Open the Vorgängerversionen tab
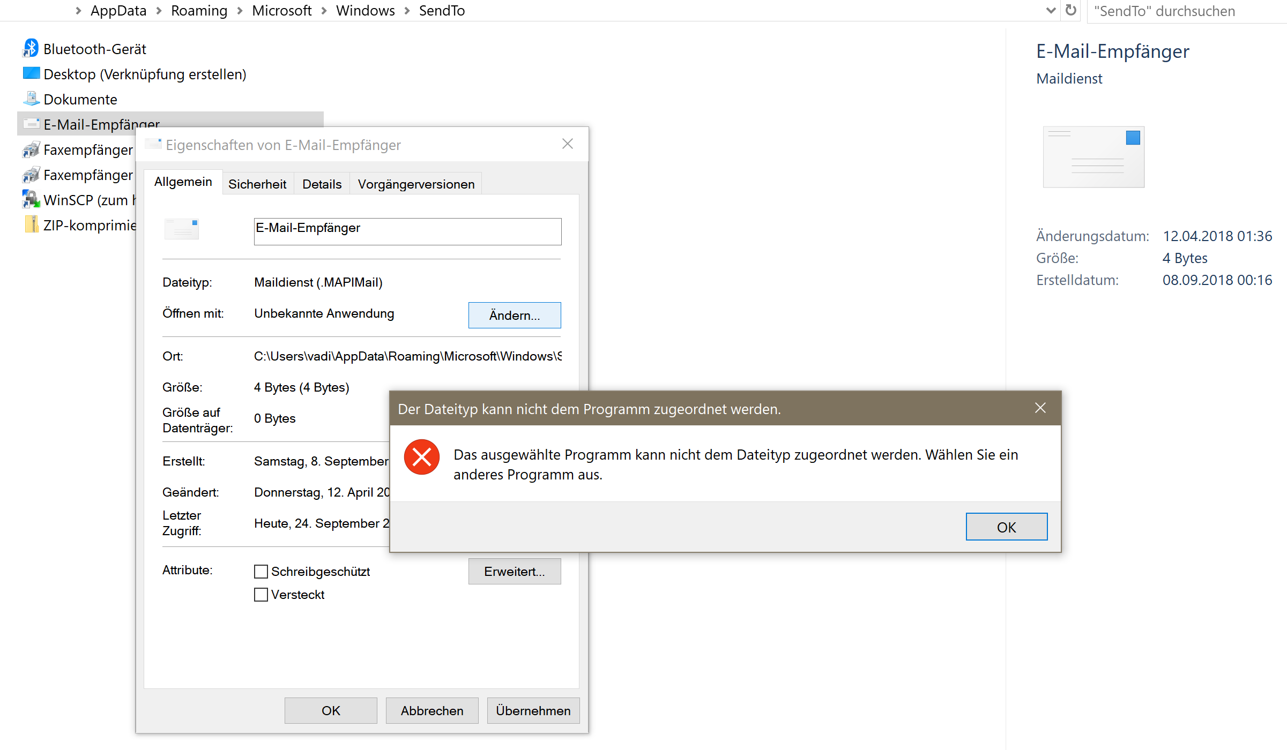This screenshot has height=750, width=1287. click(x=416, y=184)
